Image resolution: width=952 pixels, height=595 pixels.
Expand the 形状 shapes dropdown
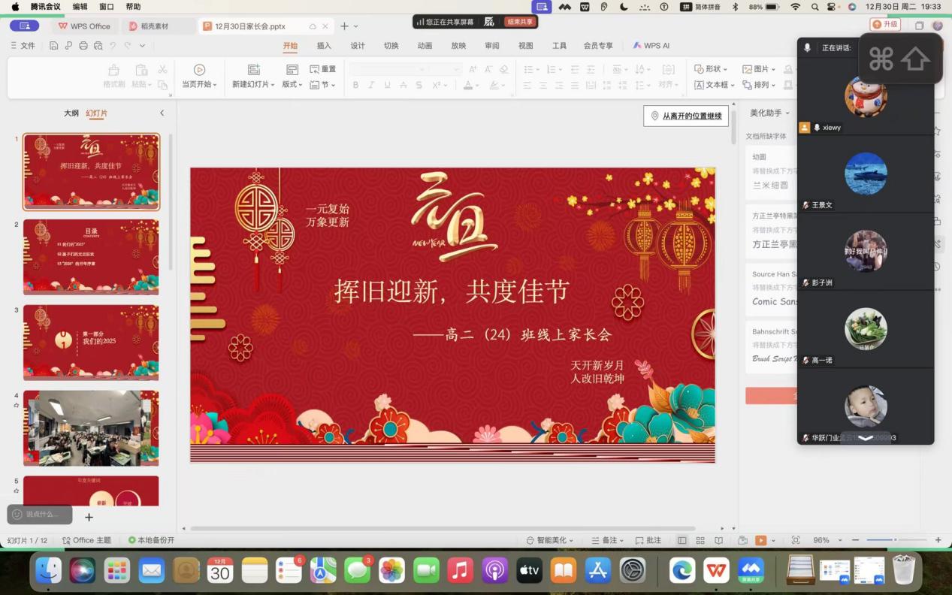pos(710,69)
